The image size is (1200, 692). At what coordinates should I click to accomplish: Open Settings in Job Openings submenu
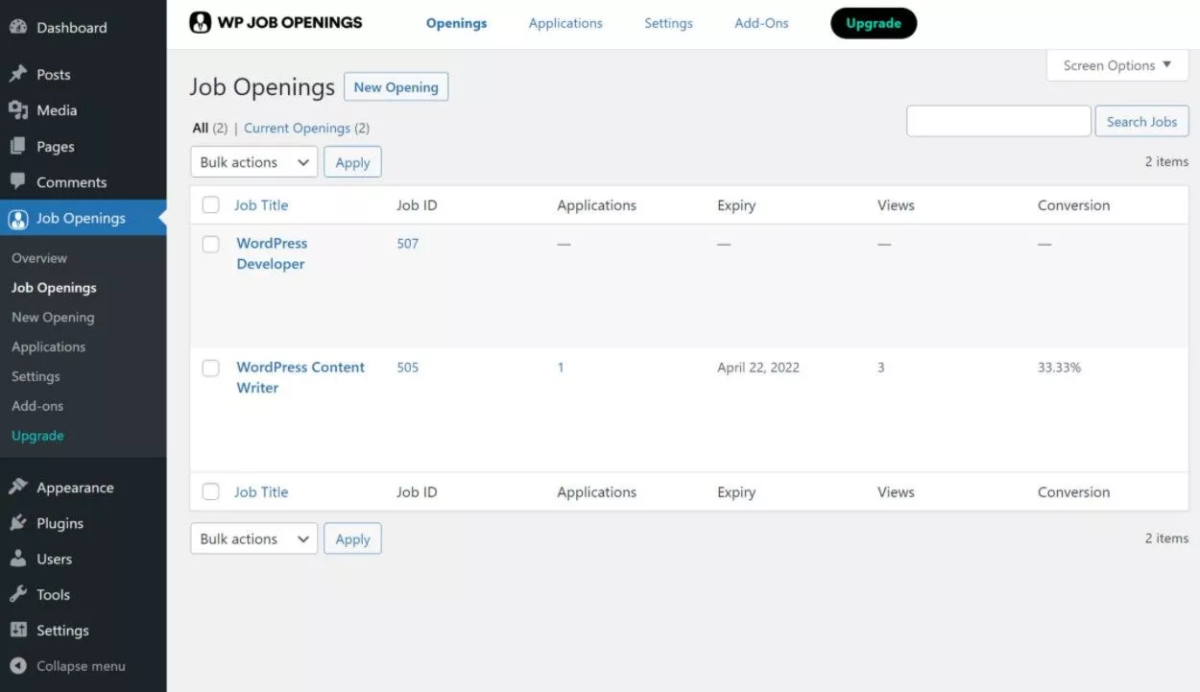36,376
